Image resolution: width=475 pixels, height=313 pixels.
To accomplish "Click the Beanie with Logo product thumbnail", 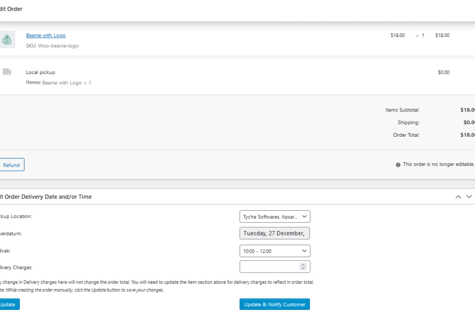I will click(7, 39).
